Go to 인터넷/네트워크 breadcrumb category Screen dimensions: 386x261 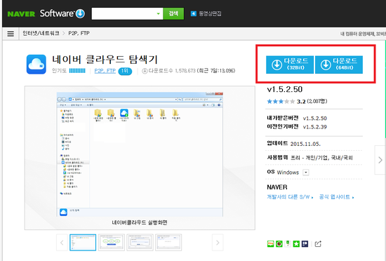click(41, 33)
